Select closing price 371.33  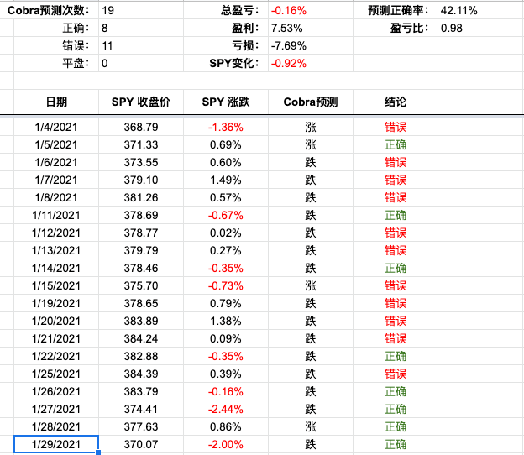coord(141,144)
